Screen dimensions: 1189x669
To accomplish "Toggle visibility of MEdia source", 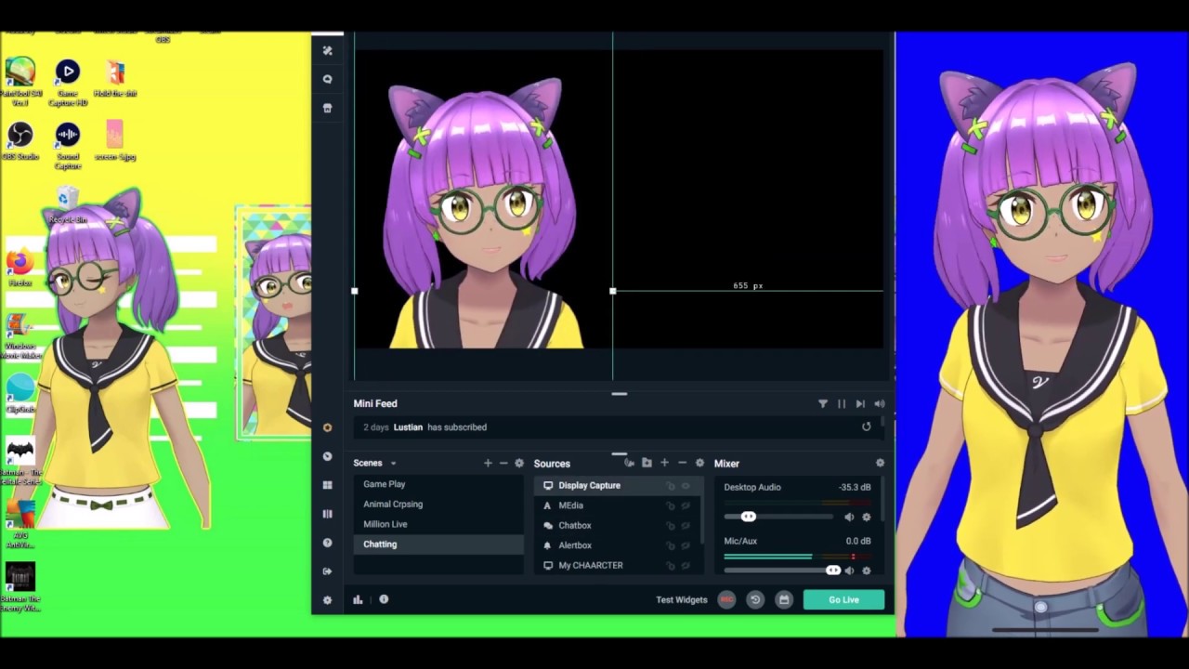I will (x=686, y=505).
